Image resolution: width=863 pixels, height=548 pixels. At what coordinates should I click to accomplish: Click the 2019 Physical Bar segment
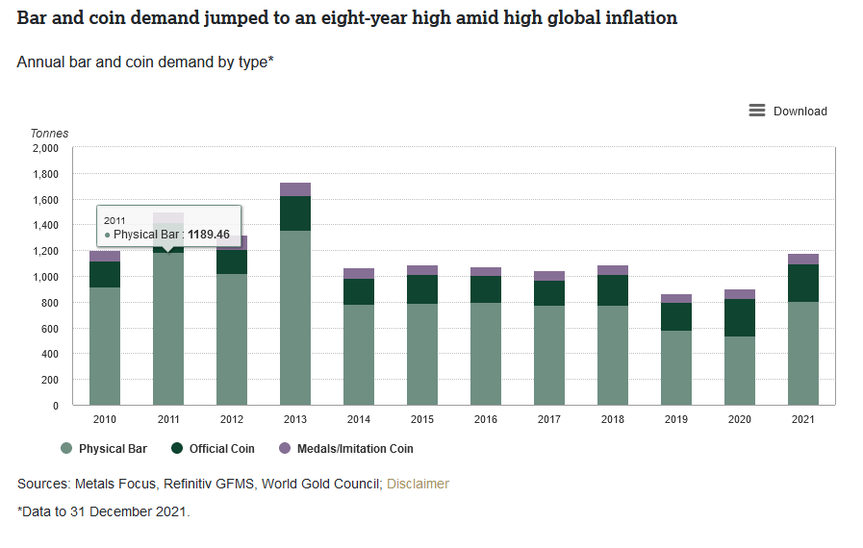point(676,367)
